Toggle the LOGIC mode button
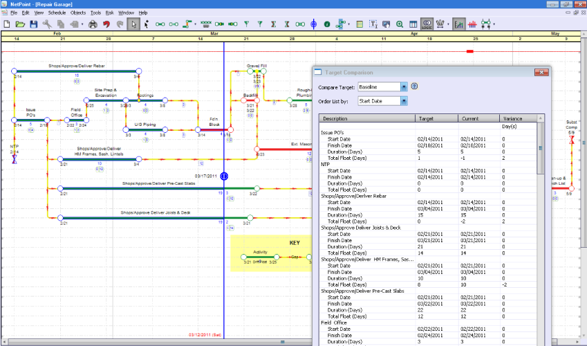Viewport: 587px width, 346px height. 427,24
